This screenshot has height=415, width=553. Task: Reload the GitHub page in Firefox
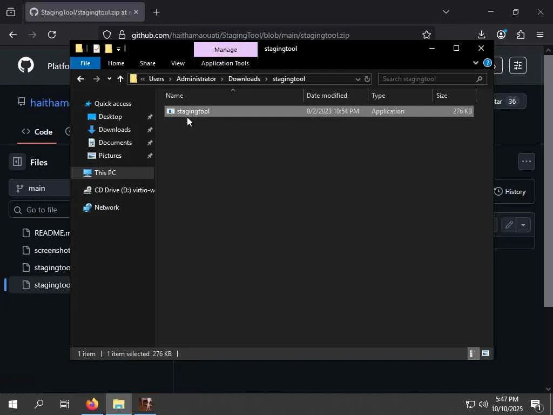click(52, 35)
